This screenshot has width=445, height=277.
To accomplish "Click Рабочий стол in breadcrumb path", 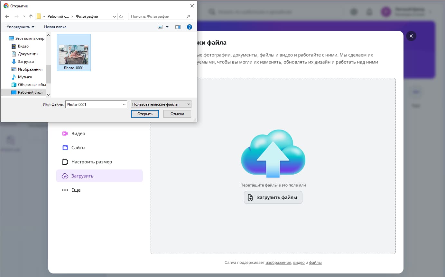I will [x=59, y=16].
